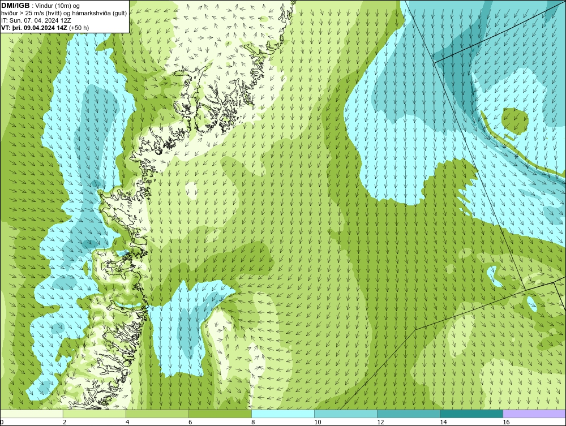566x426 pixels.
Task: Click the small dark green oval island area
Action: [x=515, y=121]
